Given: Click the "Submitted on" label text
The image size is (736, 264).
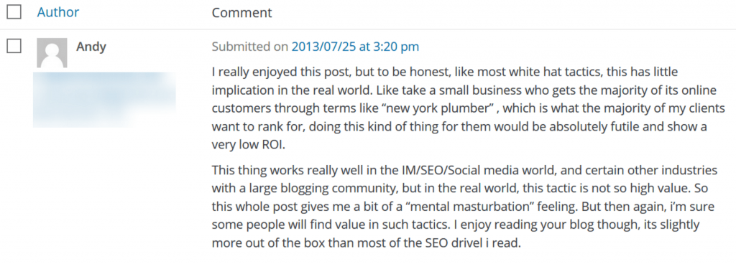Looking at the screenshot, I should pyautogui.click(x=250, y=47).
